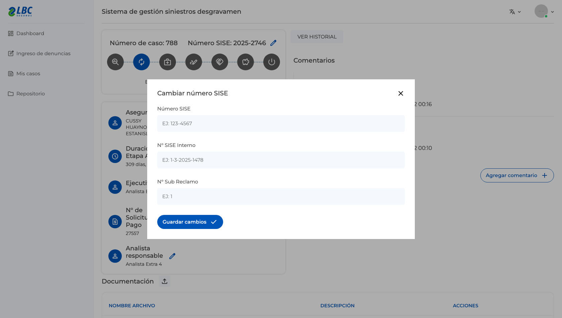The height and width of the screenshot is (318, 562).
Task: Select the active refresh stage icon
Action: pos(142,62)
